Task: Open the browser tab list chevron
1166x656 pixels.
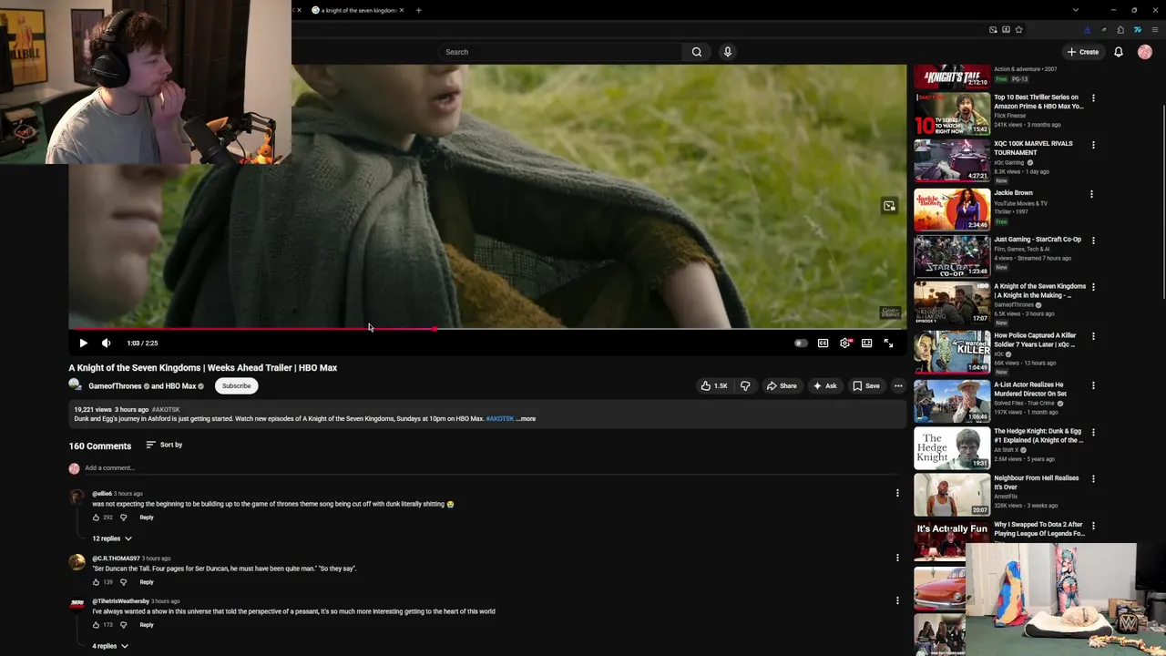Action: point(1076,10)
